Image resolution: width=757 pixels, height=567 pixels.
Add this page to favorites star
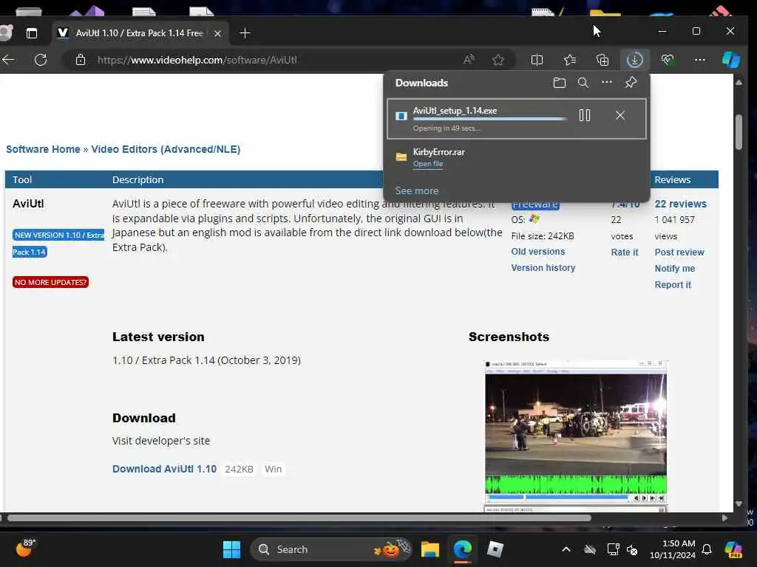point(498,60)
